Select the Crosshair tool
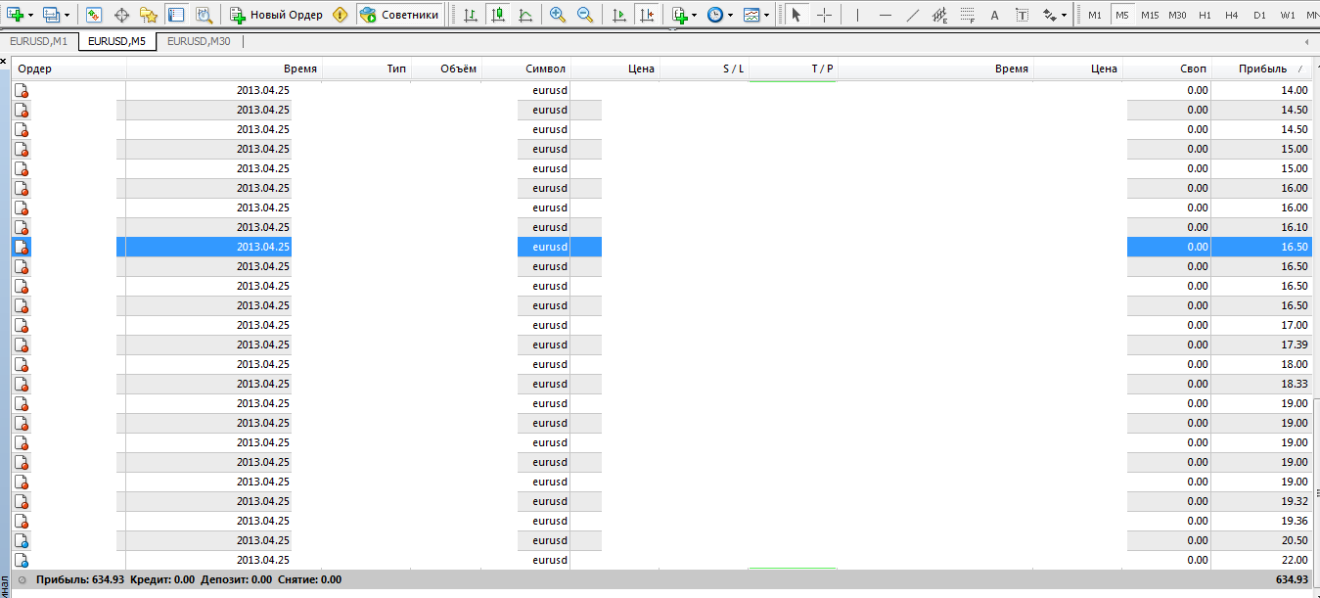Viewport: 1320px width, 598px height. (x=824, y=15)
